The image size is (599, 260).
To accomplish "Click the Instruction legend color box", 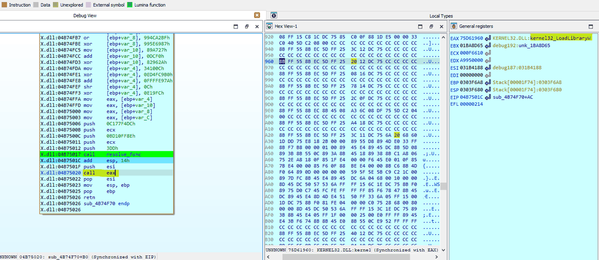I will coord(5,5).
